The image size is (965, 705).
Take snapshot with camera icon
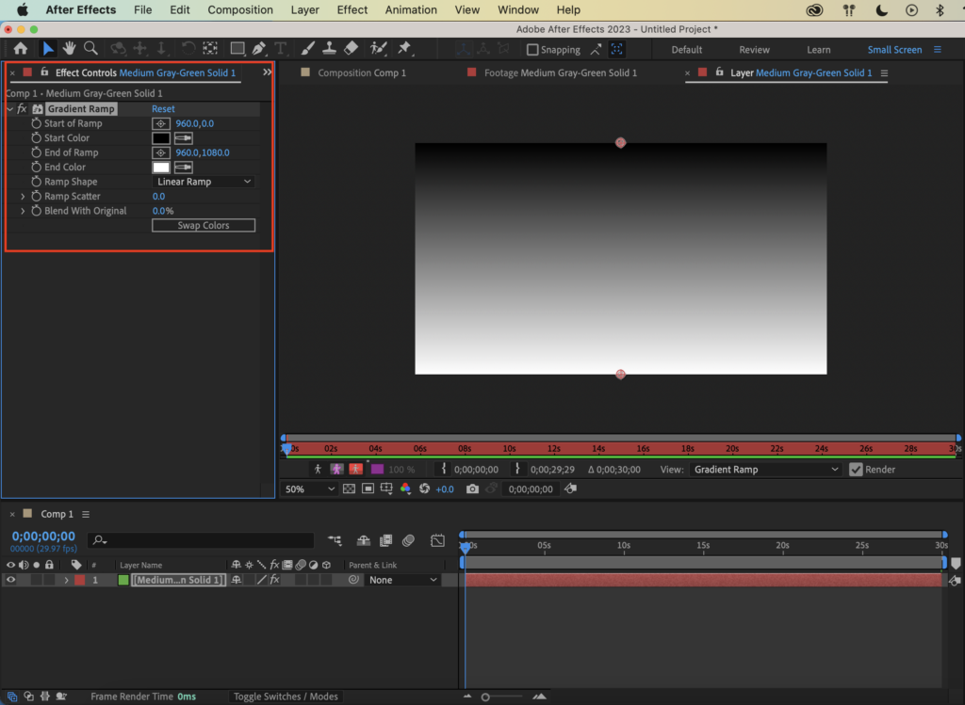pyautogui.click(x=472, y=489)
